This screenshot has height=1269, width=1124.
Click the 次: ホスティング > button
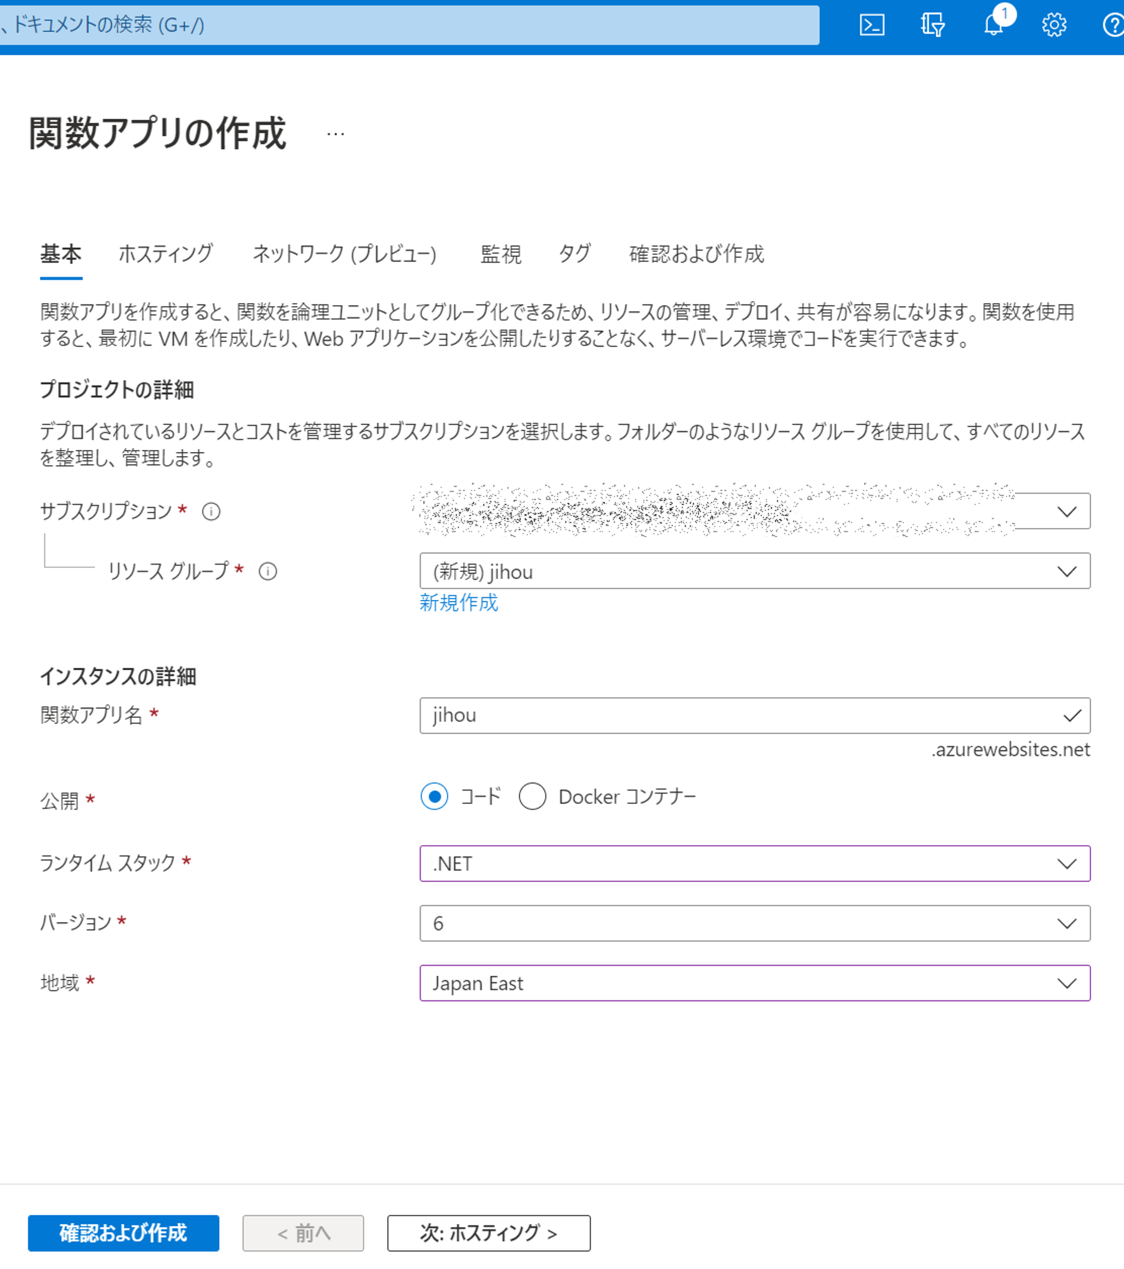click(x=489, y=1233)
